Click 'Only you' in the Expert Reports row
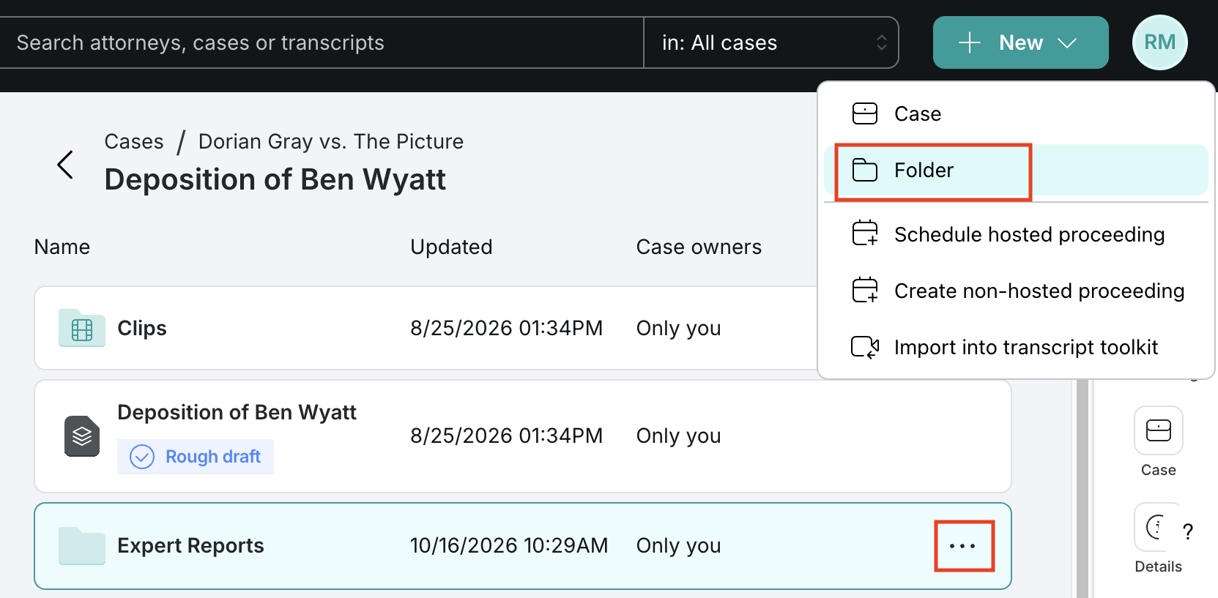The image size is (1218, 598). [x=679, y=546]
